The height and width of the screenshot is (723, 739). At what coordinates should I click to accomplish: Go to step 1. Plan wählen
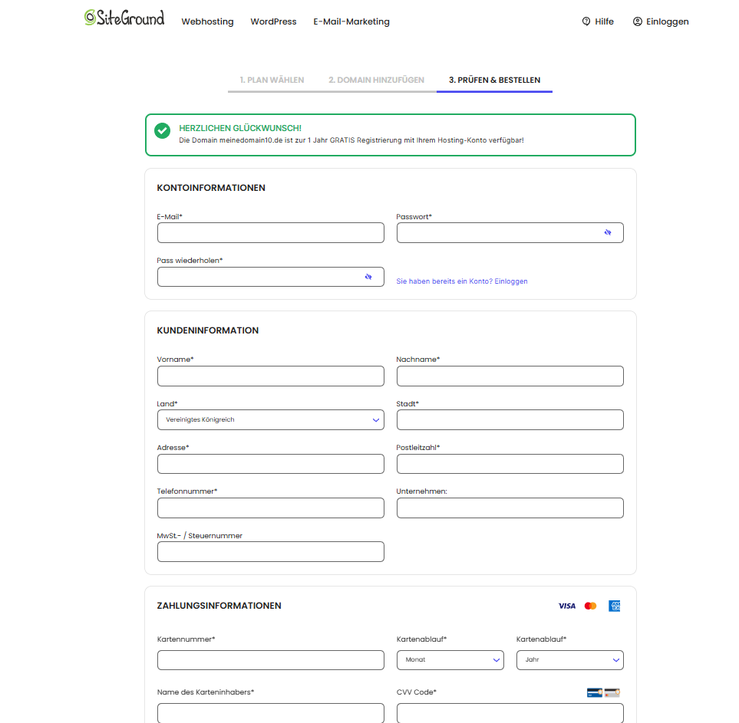(272, 80)
